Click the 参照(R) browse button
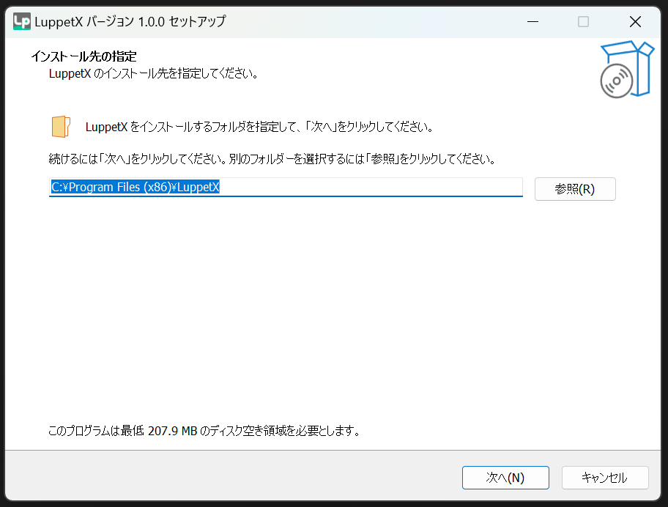This screenshot has width=668, height=507. [x=575, y=189]
